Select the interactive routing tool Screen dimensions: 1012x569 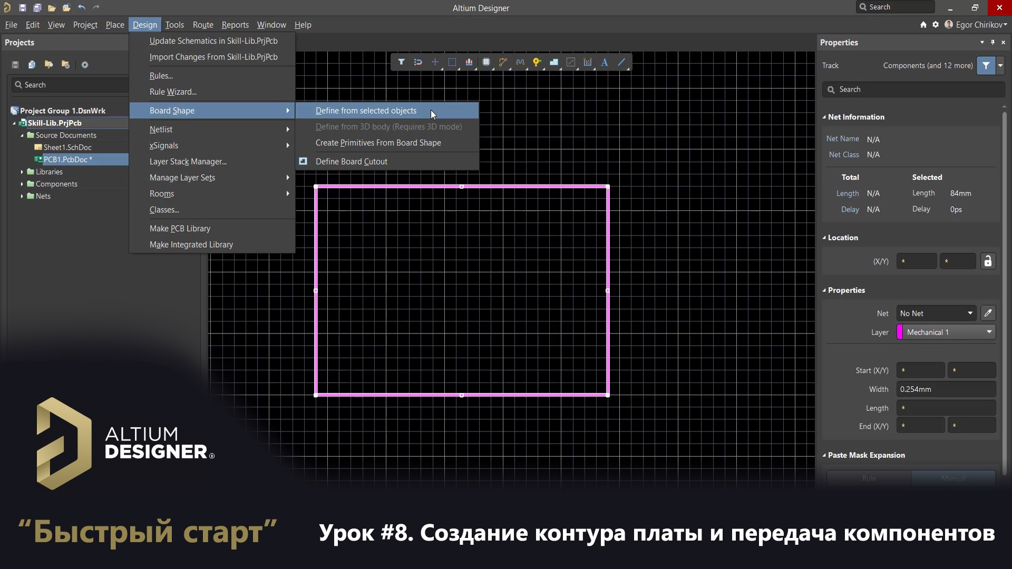[503, 62]
